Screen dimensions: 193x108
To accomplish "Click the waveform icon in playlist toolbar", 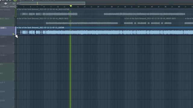I will coord(6,3).
